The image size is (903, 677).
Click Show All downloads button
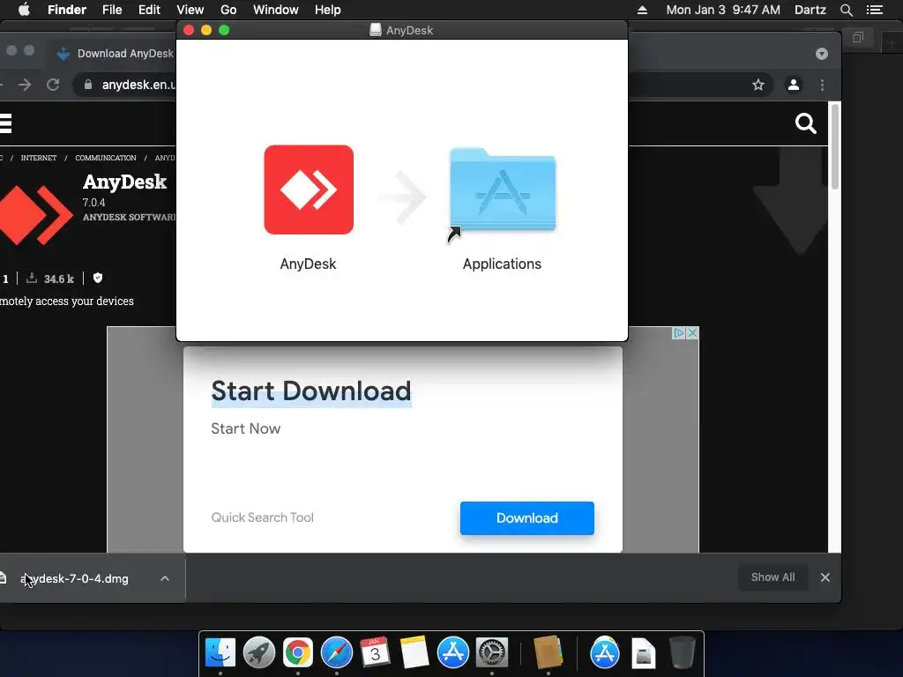[772, 577]
